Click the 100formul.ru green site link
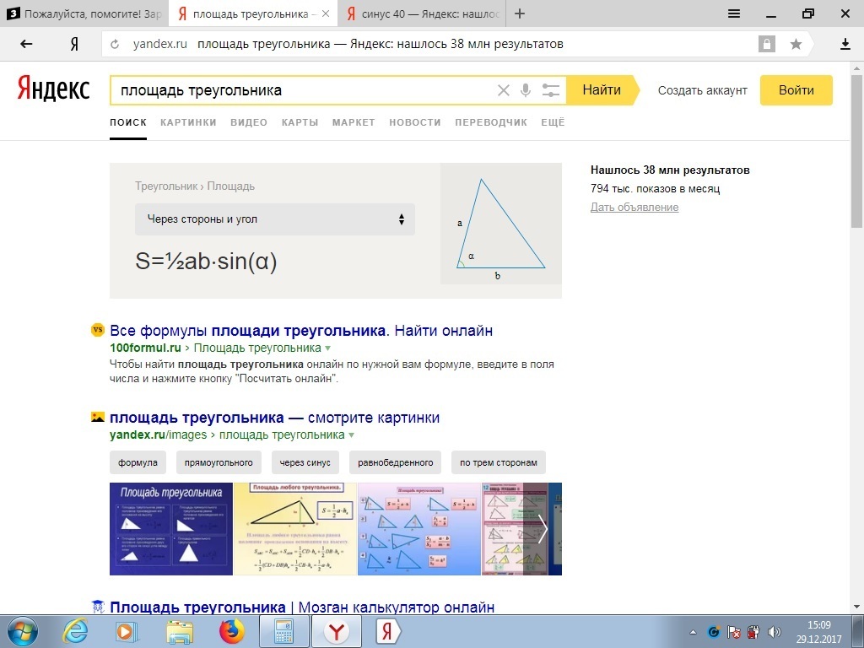 tap(145, 348)
